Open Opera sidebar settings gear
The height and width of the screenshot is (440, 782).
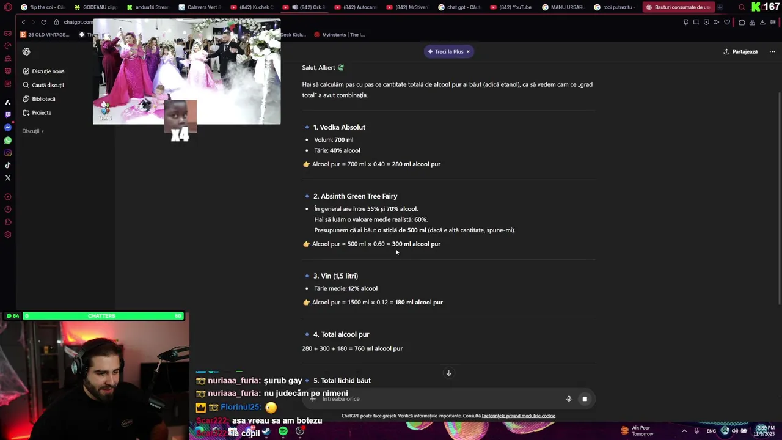point(7,235)
